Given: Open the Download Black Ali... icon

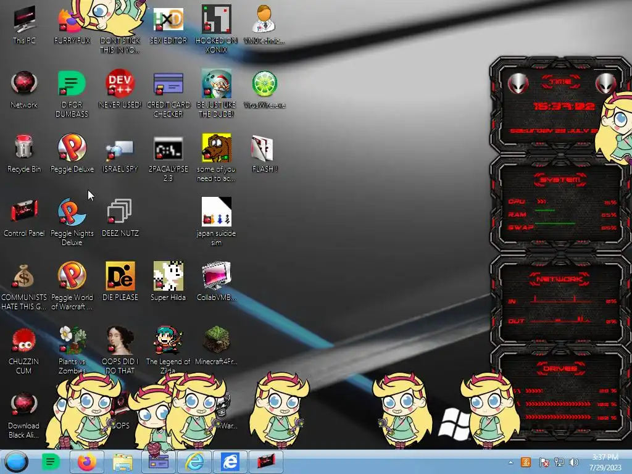Looking at the screenshot, I should 24,404.
